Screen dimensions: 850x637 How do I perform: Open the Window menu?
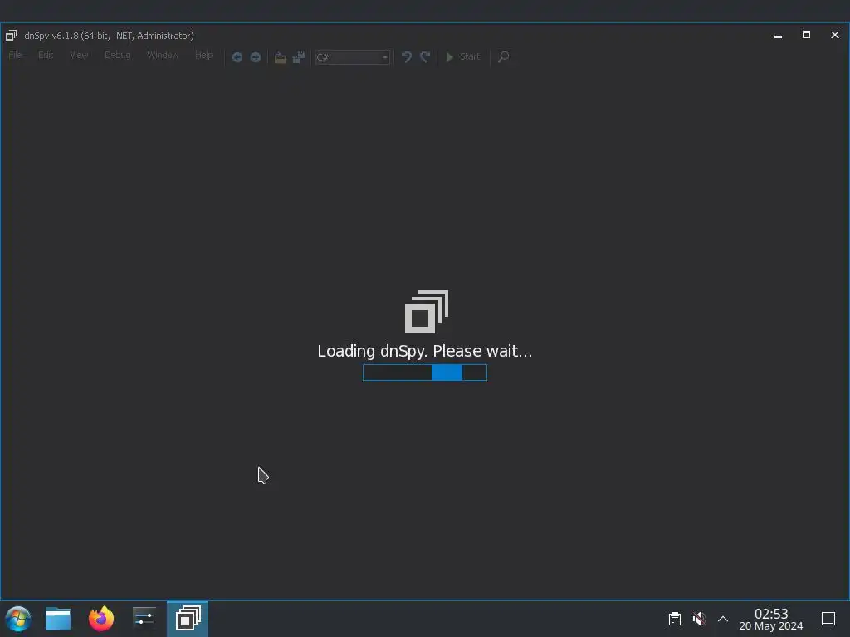tap(163, 56)
